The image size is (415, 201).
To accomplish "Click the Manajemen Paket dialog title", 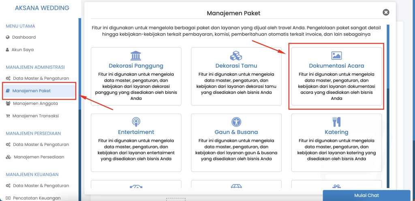I will 233,13.
